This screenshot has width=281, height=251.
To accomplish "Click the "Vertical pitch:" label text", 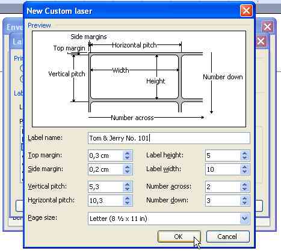I will coord(48,186).
